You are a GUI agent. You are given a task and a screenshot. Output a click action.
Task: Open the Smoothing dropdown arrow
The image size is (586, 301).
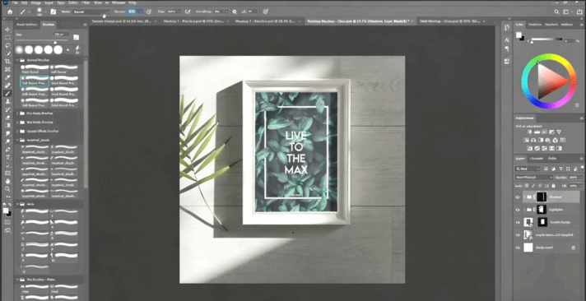click(226, 12)
